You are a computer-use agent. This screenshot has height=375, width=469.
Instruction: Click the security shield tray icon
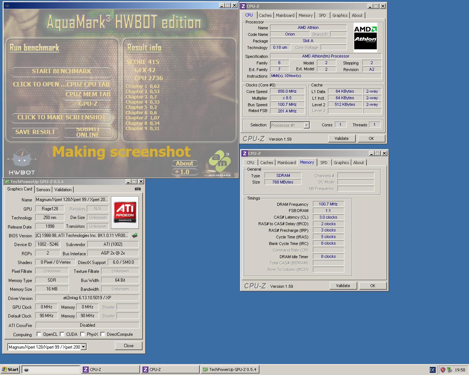pos(443,370)
